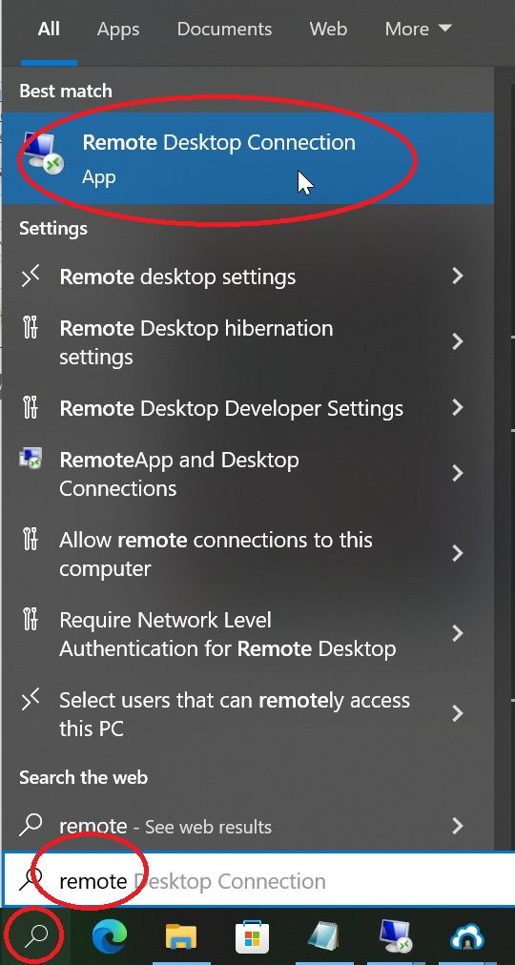
Task: Click the taskbar search magnifier icon
Action: click(x=35, y=936)
